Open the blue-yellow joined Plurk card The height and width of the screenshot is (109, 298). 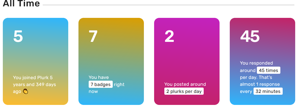36,61
